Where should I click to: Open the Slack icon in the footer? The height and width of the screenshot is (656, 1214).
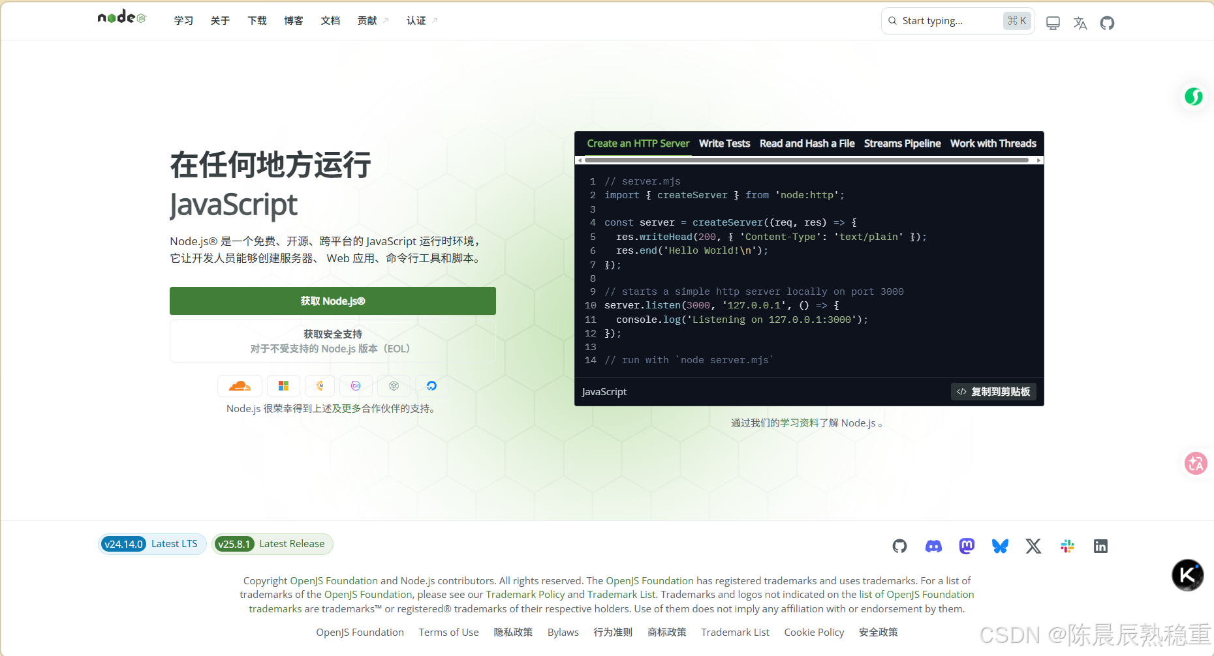pos(1067,546)
